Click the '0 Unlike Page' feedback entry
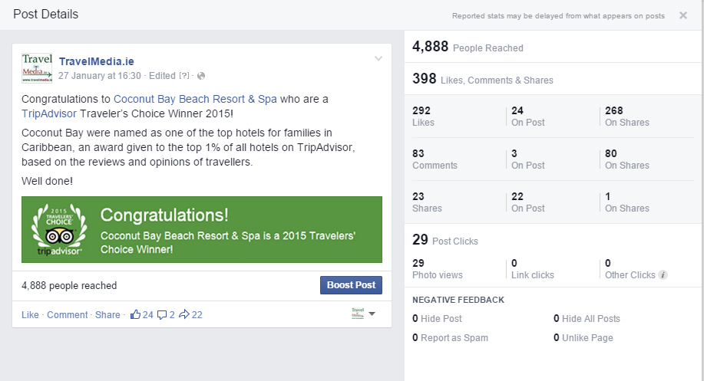Viewport: 704px width, 381px height. tap(583, 338)
